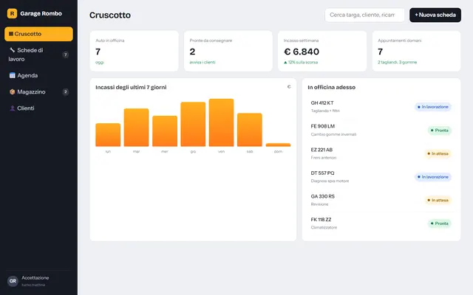Click the Pronta badge for FK 118 ZZ

pyautogui.click(x=440, y=223)
